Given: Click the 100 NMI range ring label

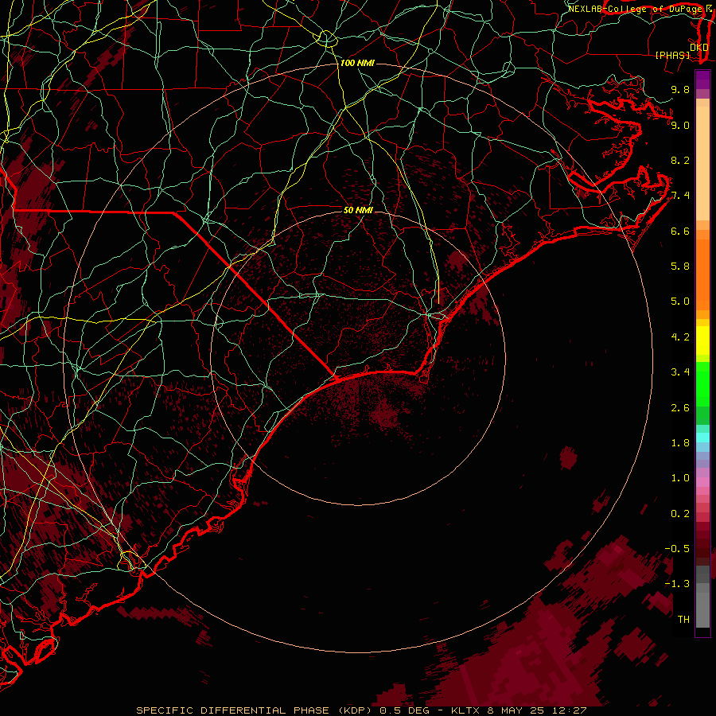Looking at the screenshot, I should coord(357,63).
